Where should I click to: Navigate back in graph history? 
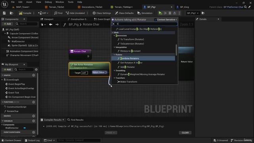(51, 25)
